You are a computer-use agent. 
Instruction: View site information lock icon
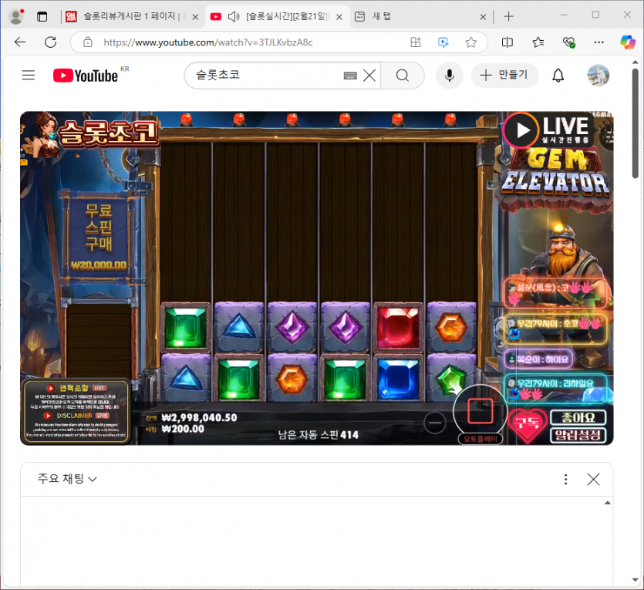[x=87, y=42]
